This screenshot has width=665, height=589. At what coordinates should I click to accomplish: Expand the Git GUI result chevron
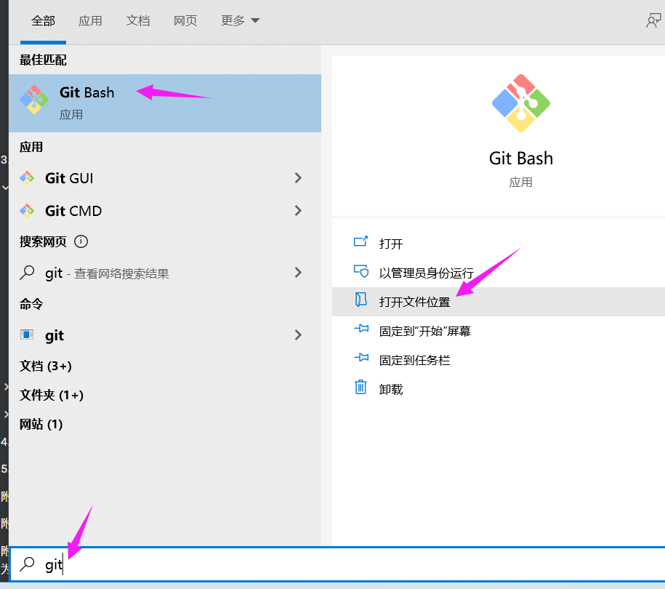pos(297,177)
